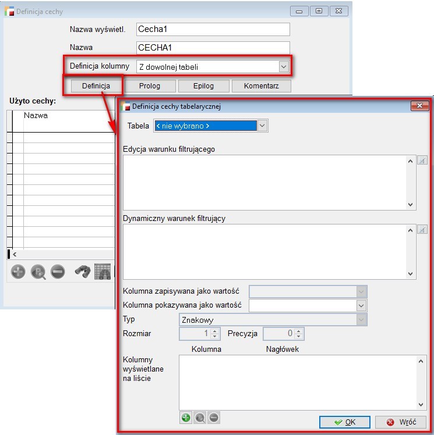Confirm with the OK button
The height and width of the screenshot is (435, 434).
click(344, 422)
